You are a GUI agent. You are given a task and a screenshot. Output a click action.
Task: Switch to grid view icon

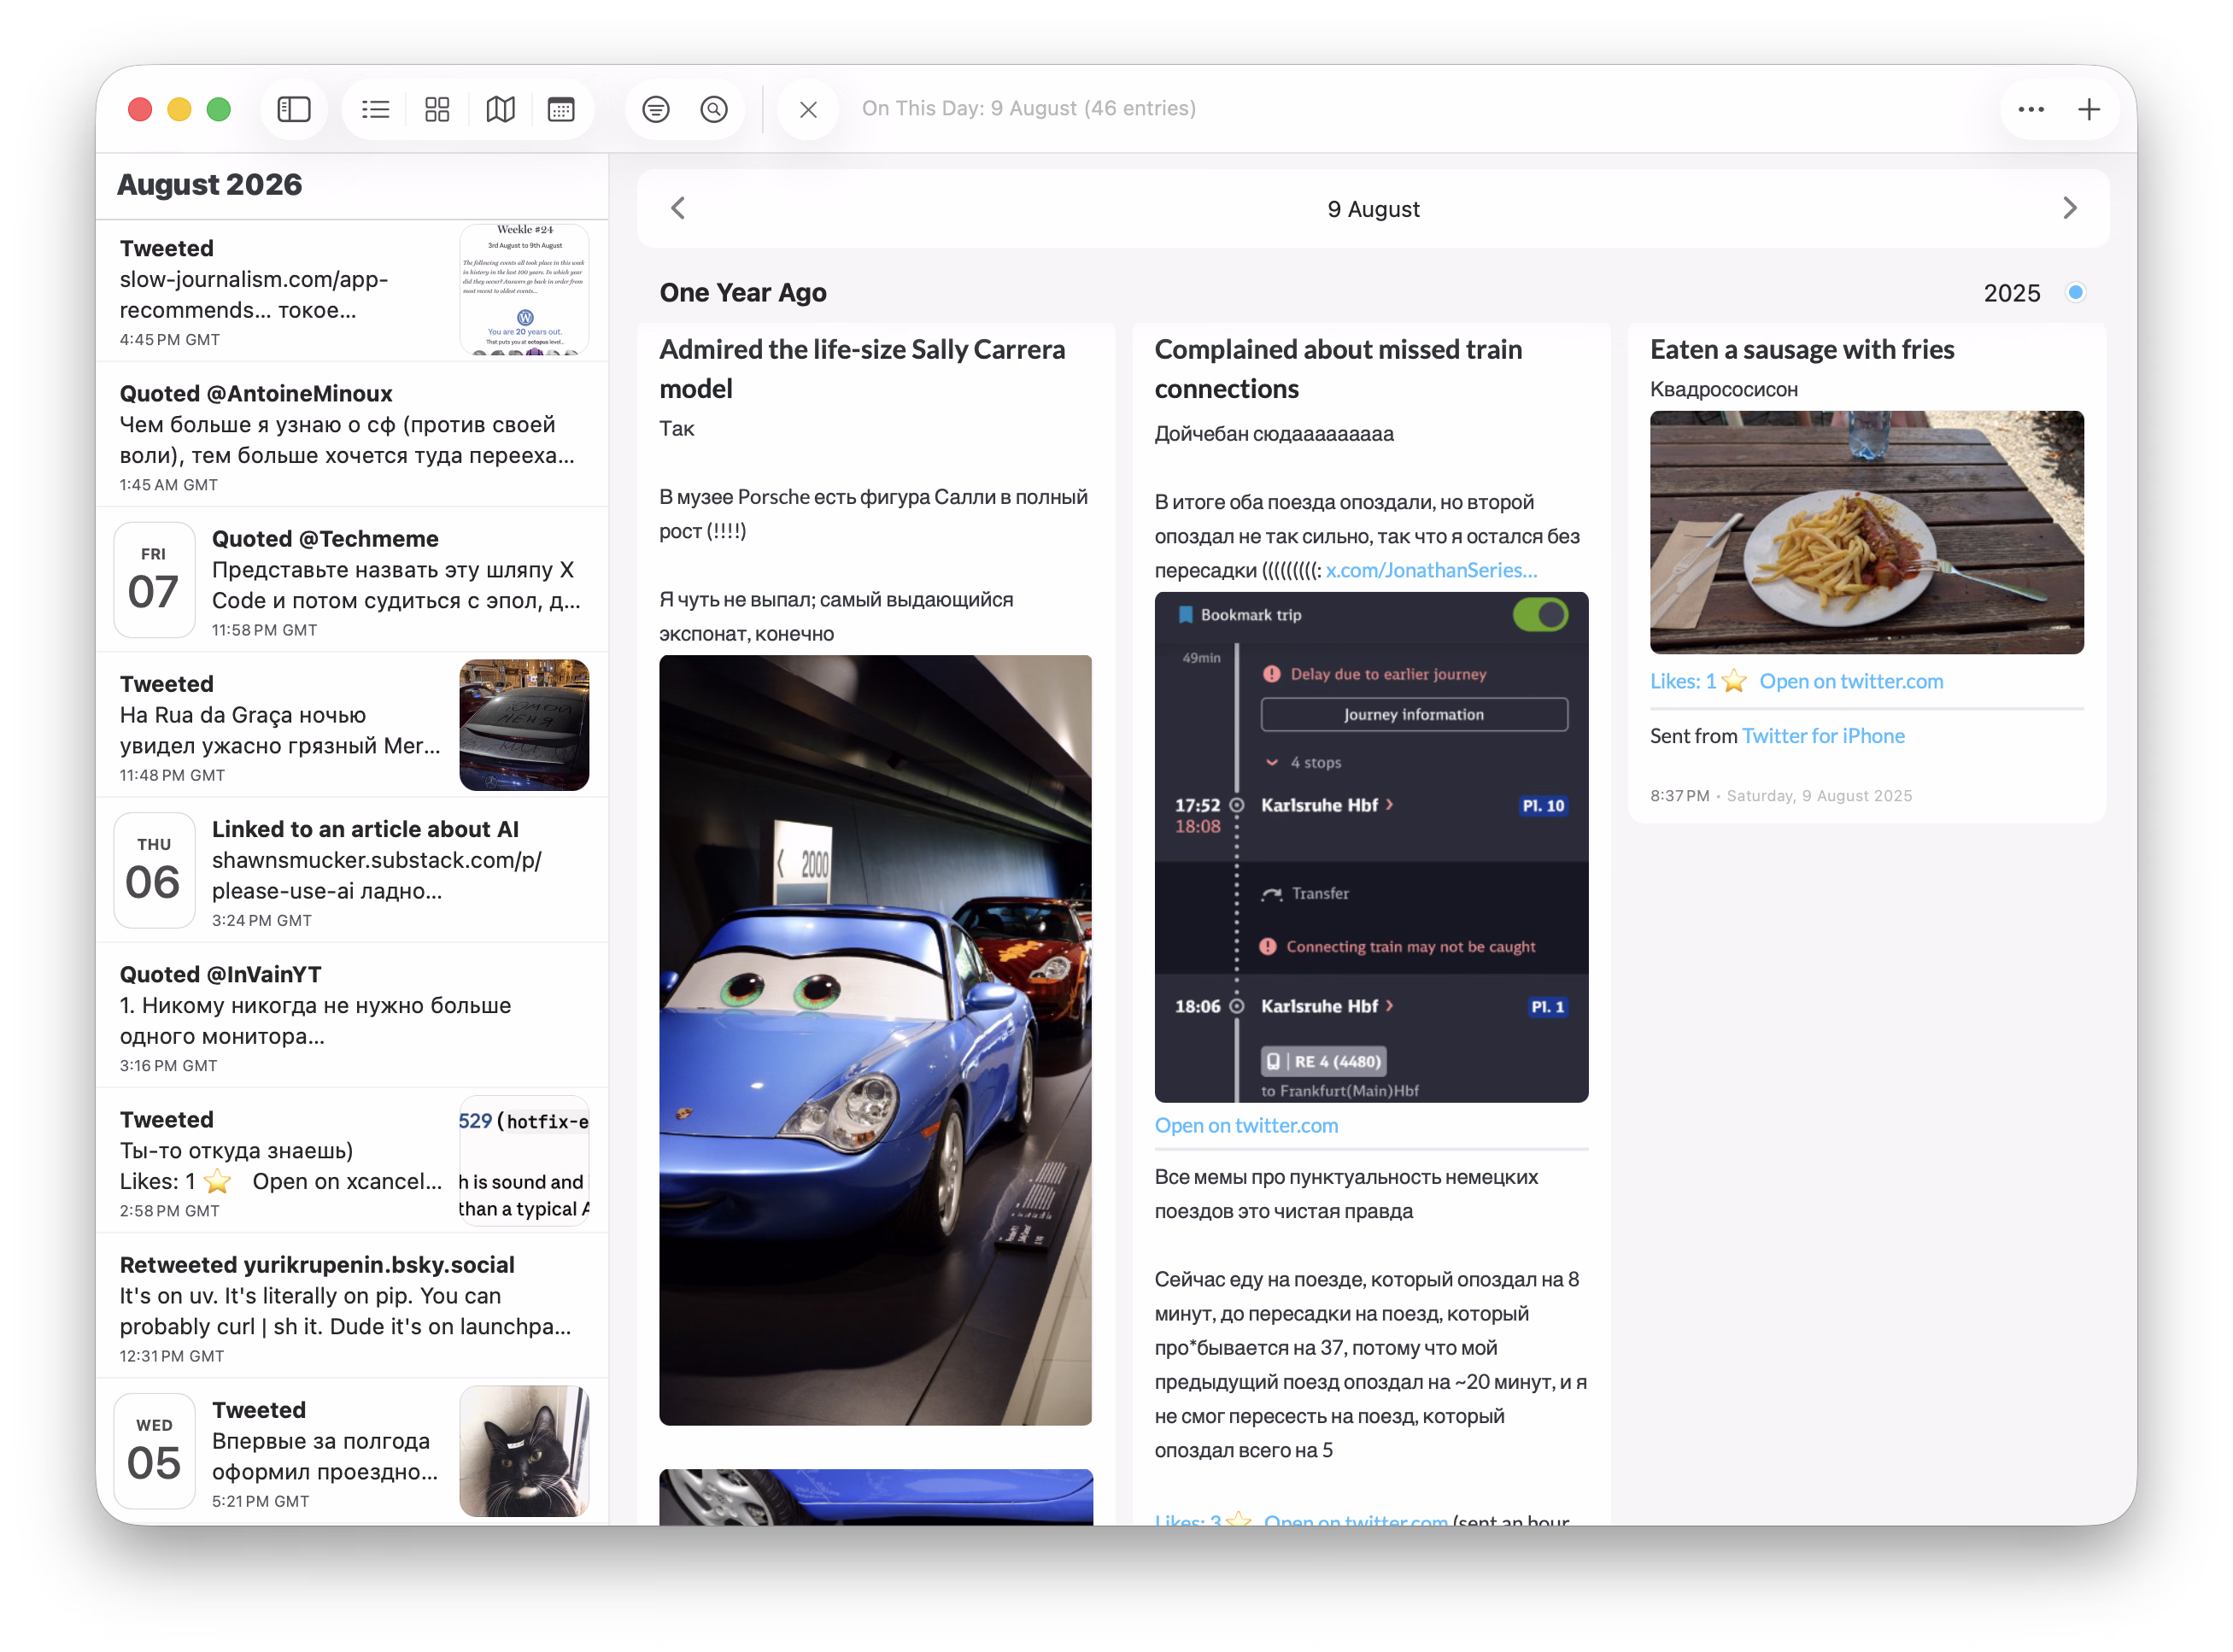click(437, 109)
